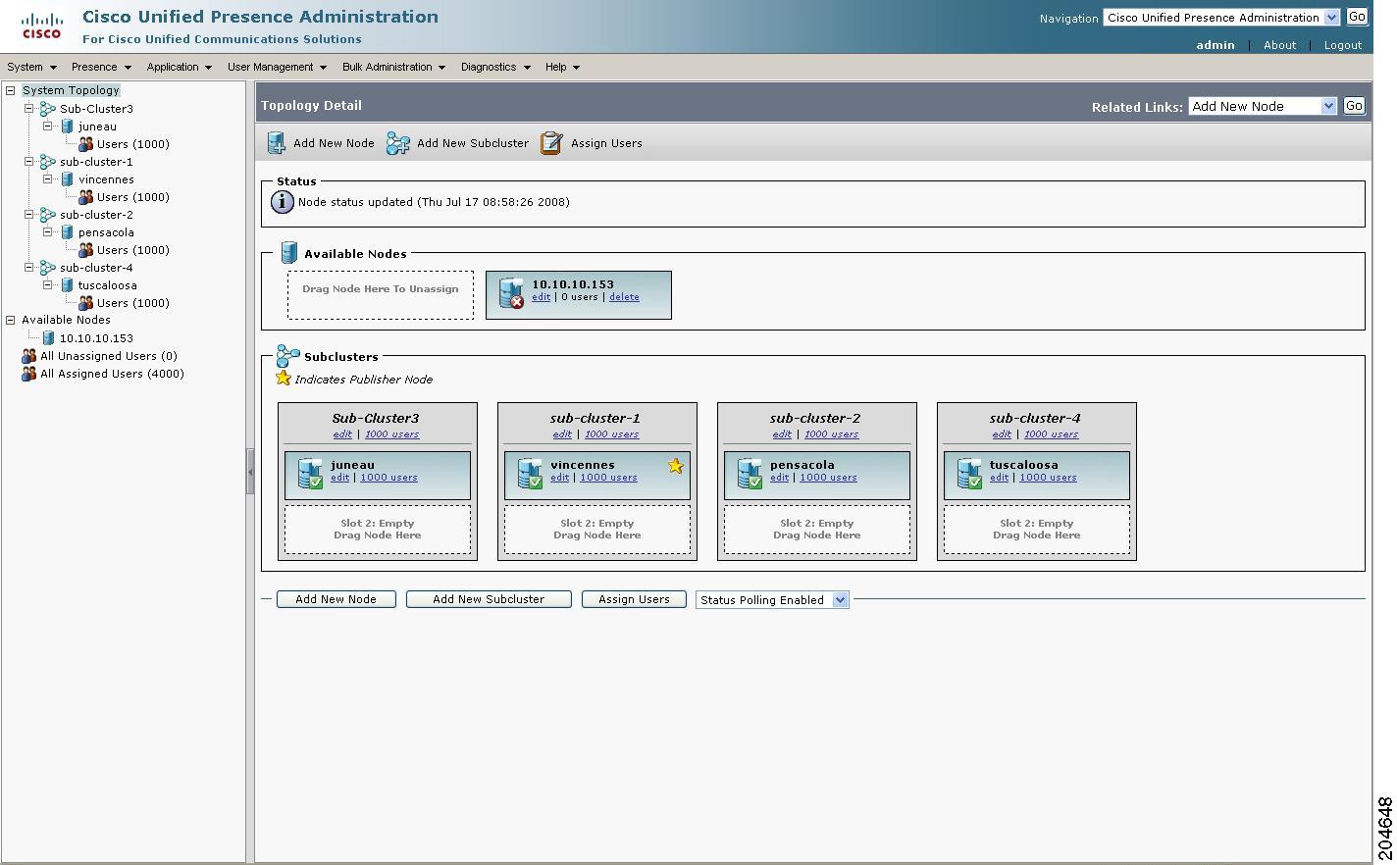Open the Presence menu
Image resolution: width=1397 pixels, height=865 pixels.
pos(101,67)
